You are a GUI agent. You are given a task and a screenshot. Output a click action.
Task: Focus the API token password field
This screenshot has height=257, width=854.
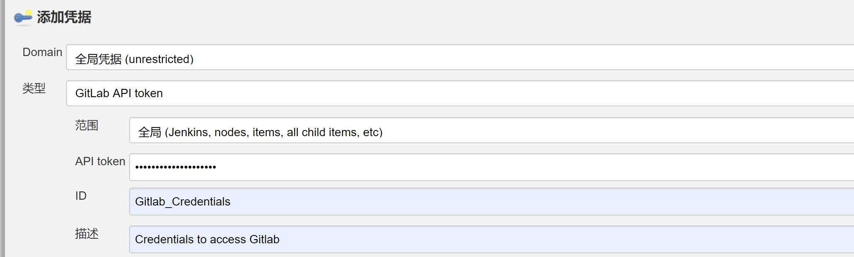tap(492, 167)
